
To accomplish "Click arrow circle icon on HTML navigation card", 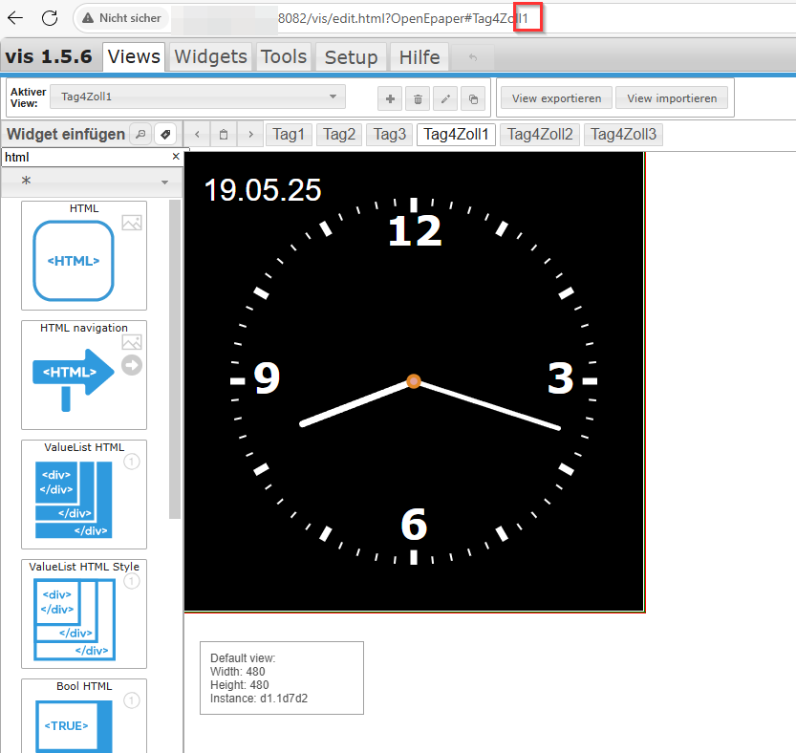I will pos(132,365).
